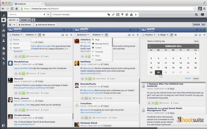Open chart icon in second stream toolbar

(129, 35)
